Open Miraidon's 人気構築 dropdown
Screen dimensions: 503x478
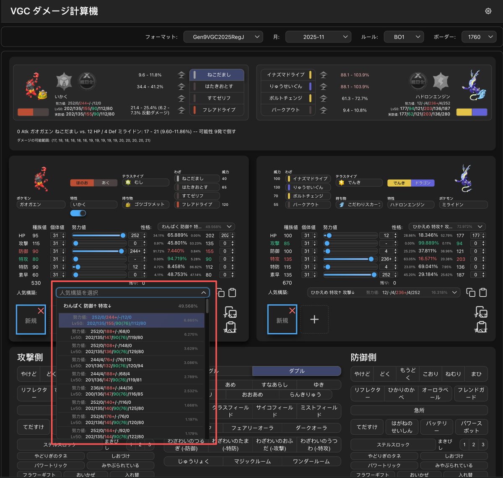(383, 293)
